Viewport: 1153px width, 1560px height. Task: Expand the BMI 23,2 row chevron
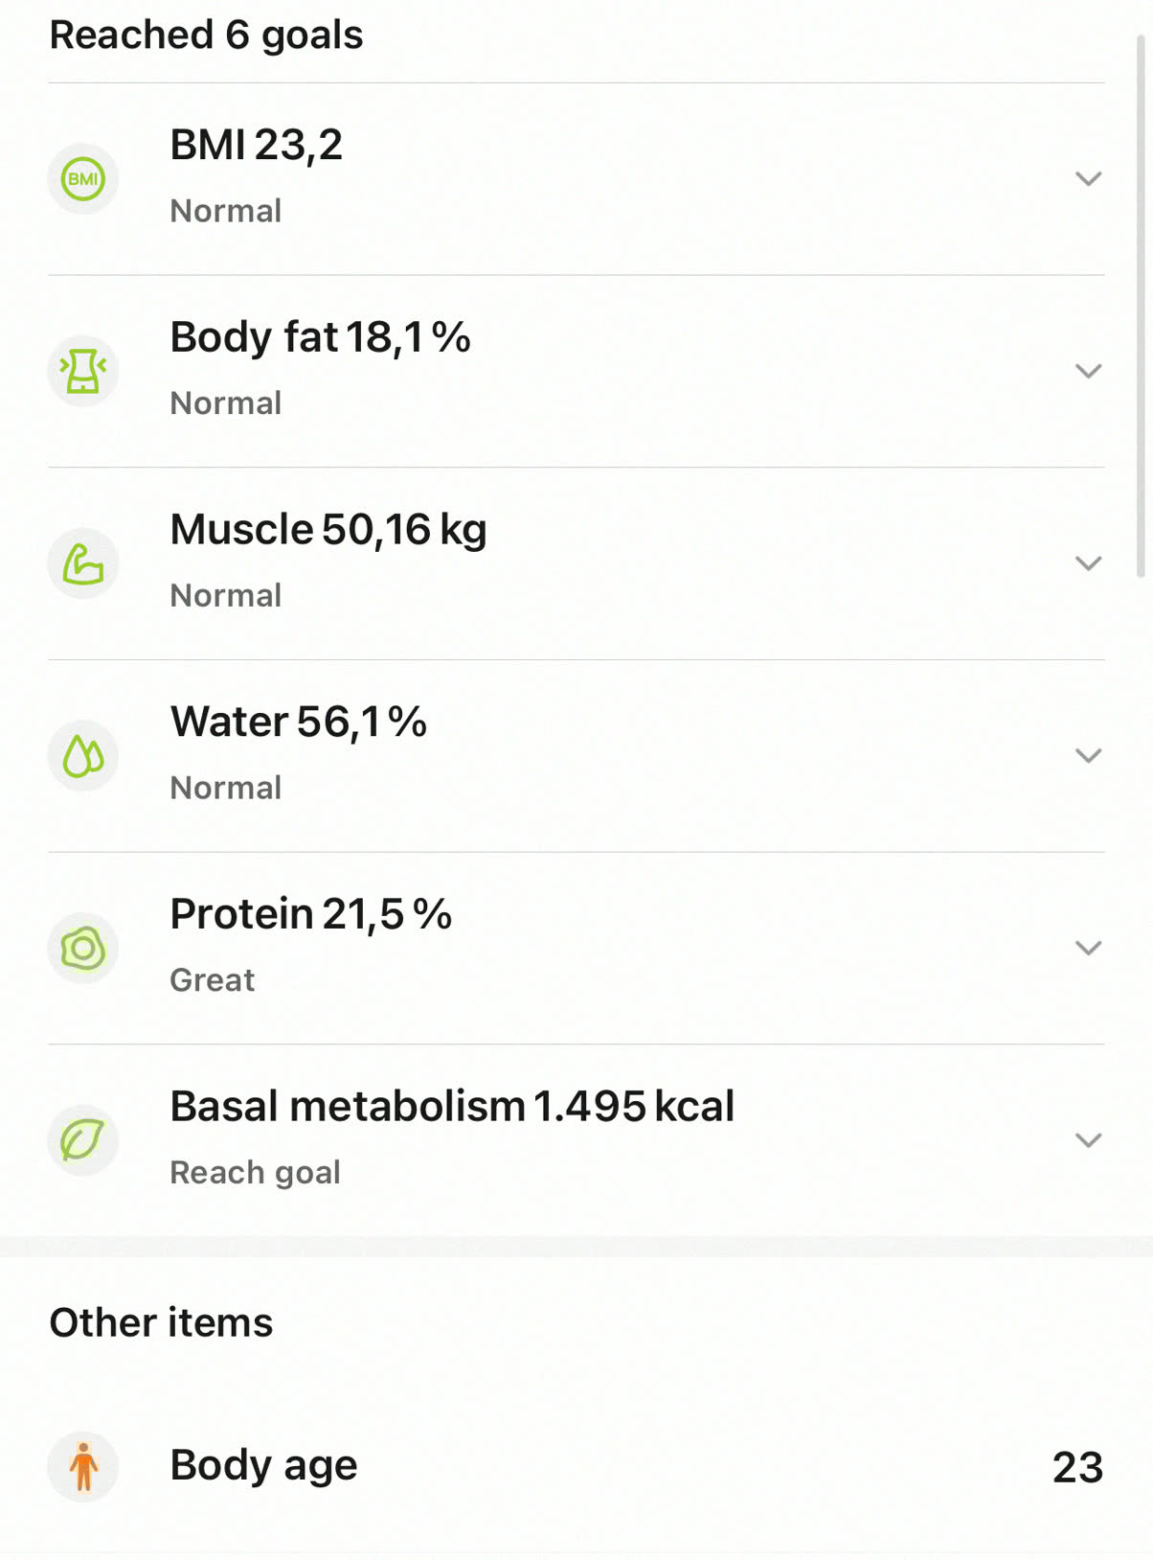pos(1088,179)
